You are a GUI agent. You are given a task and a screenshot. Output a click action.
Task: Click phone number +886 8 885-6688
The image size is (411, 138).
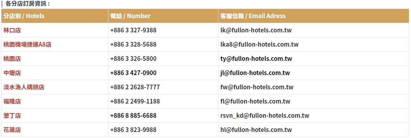pyautogui.click(x=134, y=116)
